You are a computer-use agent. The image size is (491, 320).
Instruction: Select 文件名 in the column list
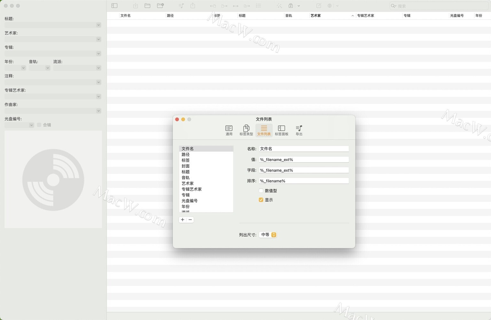coord(206,149)
